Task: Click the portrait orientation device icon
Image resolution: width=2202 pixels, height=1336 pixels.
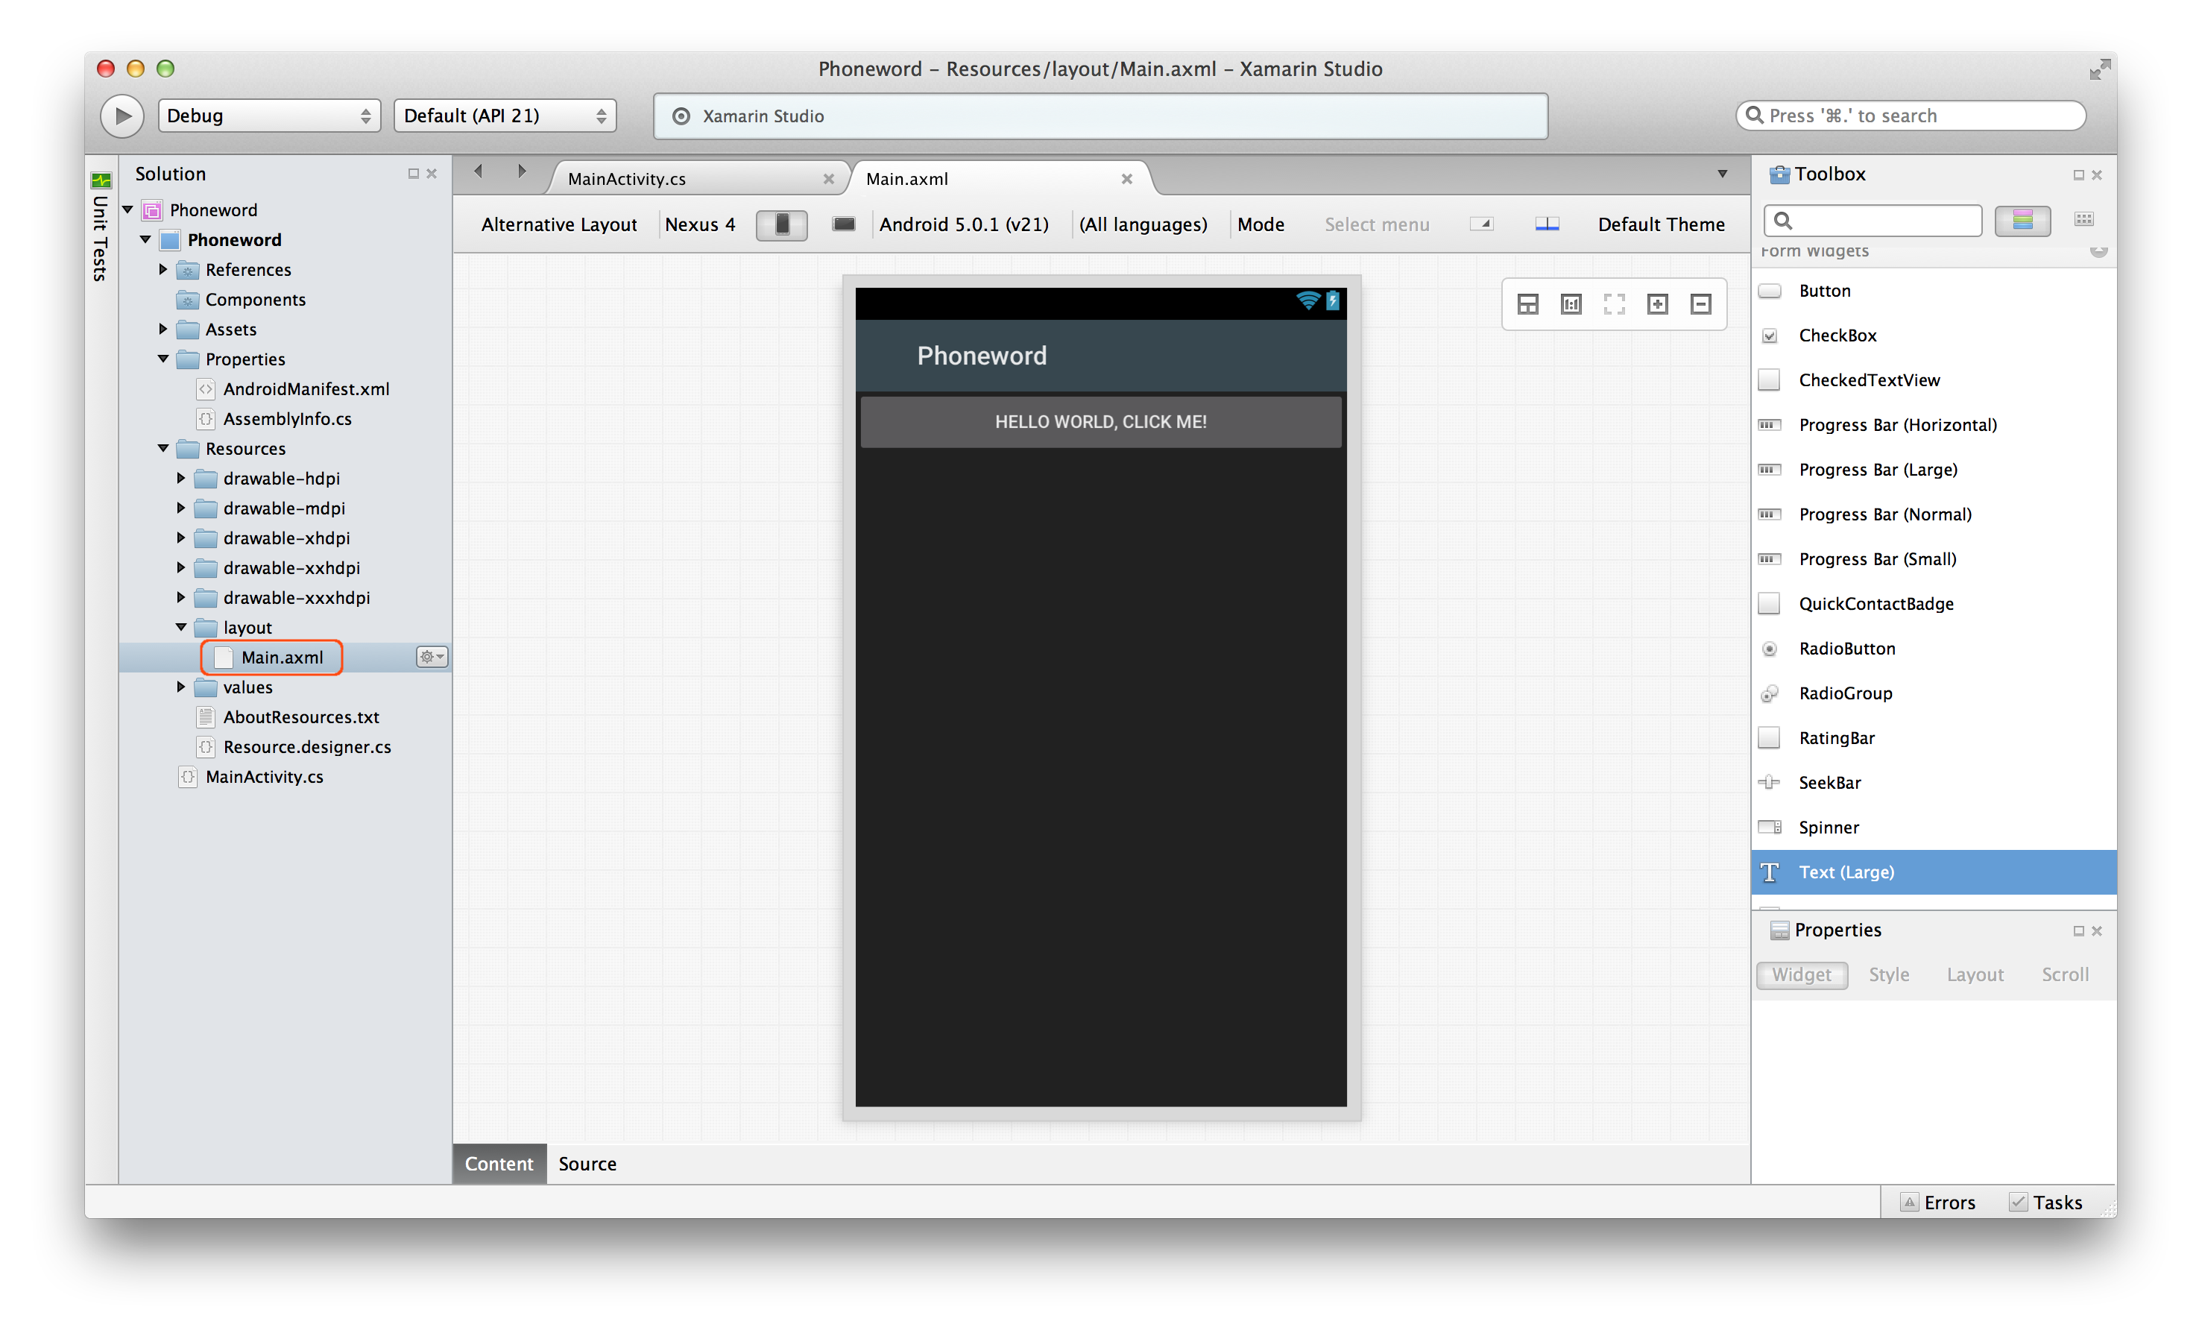Action: coord(782,224)
